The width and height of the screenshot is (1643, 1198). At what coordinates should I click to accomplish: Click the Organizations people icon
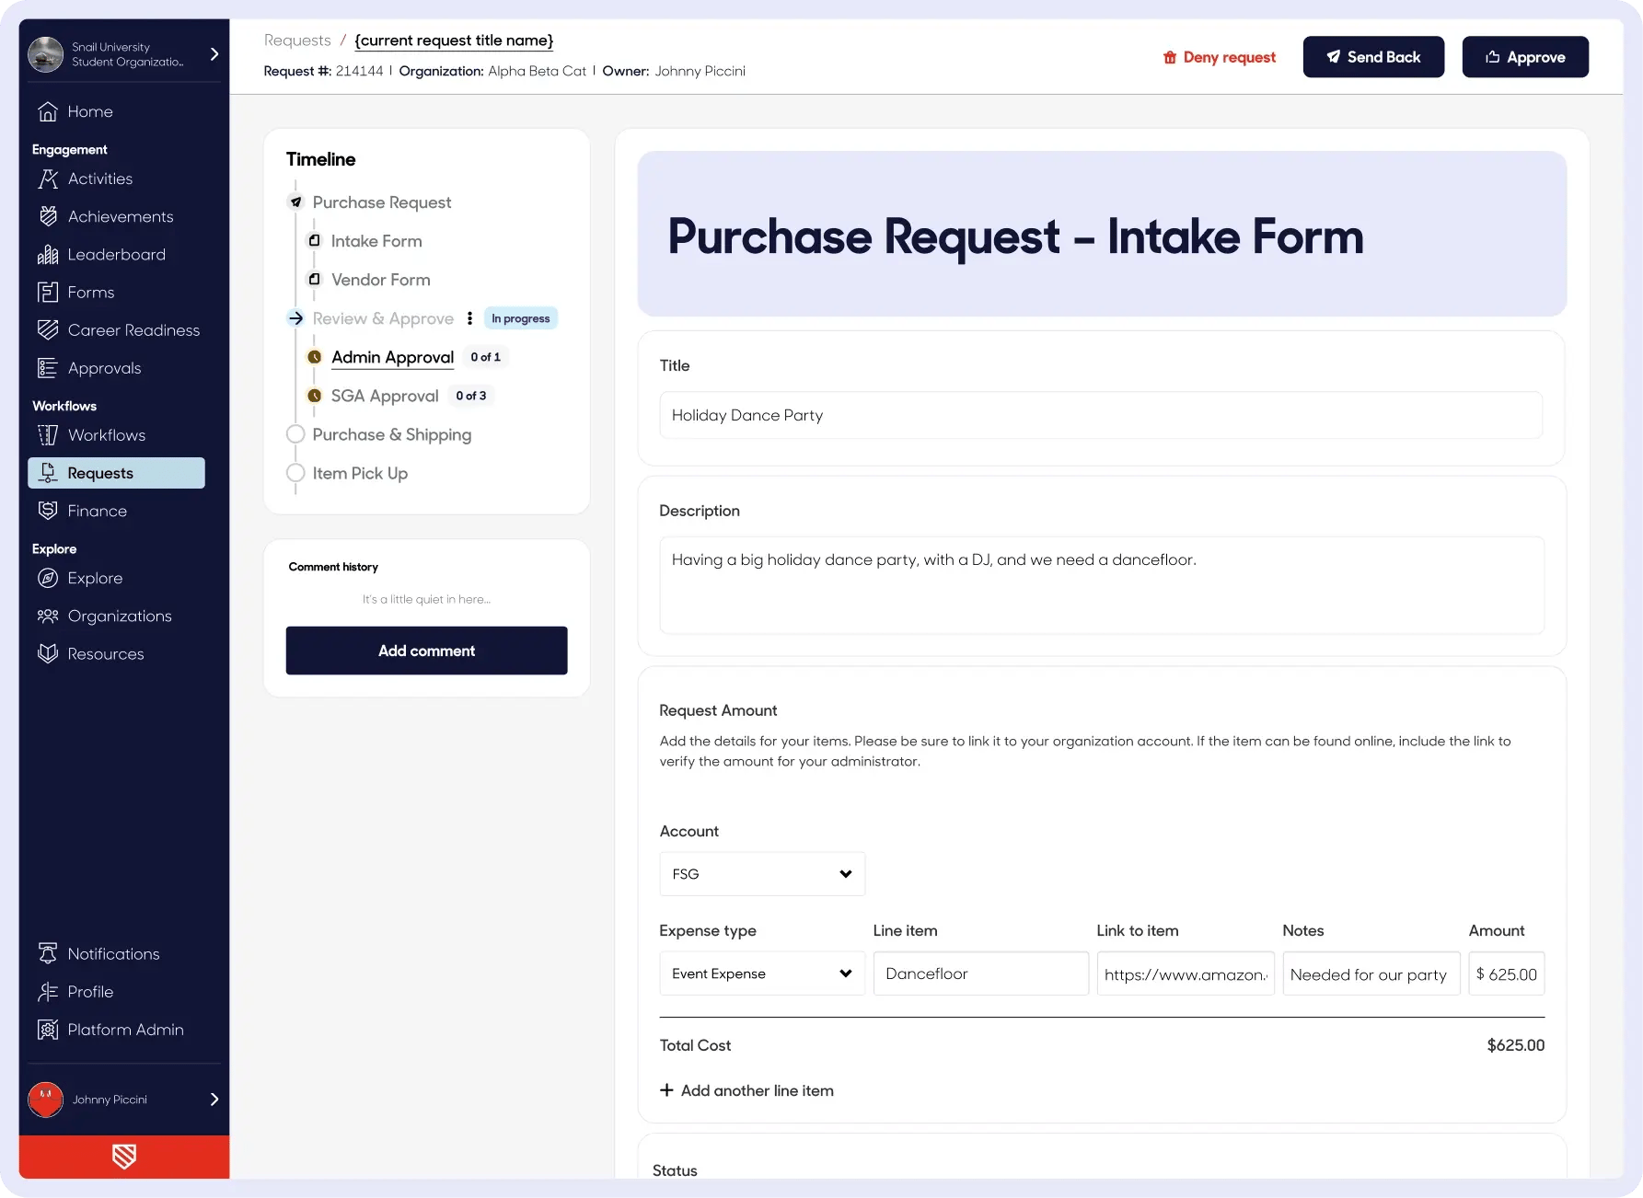pyautogui.click(x=48, y=616)
